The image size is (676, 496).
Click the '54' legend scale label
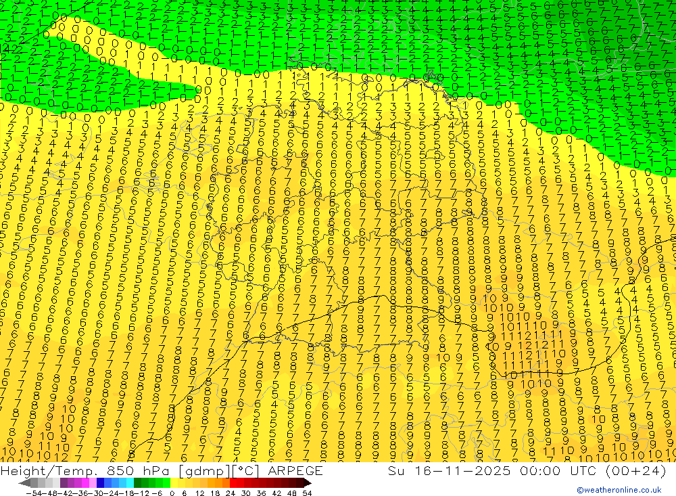point(307,493)
